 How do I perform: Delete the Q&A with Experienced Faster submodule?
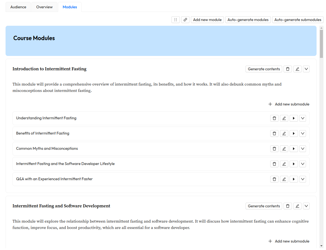point(274,179)
